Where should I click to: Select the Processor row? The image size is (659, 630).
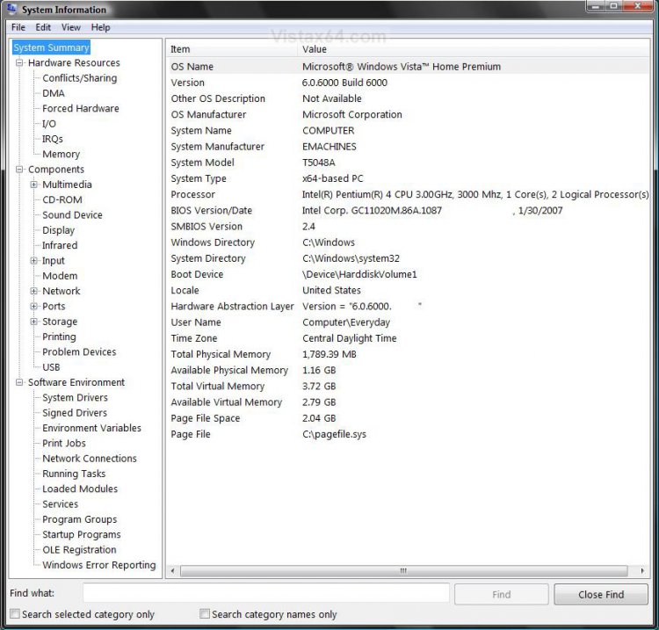[409, 194]
